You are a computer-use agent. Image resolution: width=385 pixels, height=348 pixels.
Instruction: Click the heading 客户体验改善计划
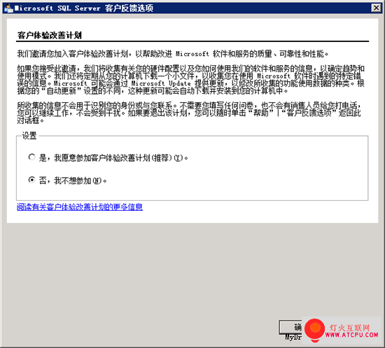point(50,36)
